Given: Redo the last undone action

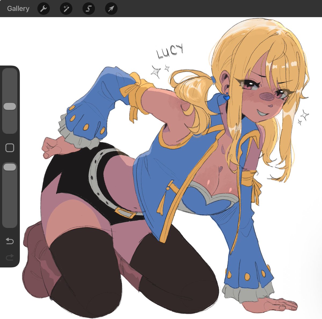Looking at the screenshot, I should (x=10, y=258).
